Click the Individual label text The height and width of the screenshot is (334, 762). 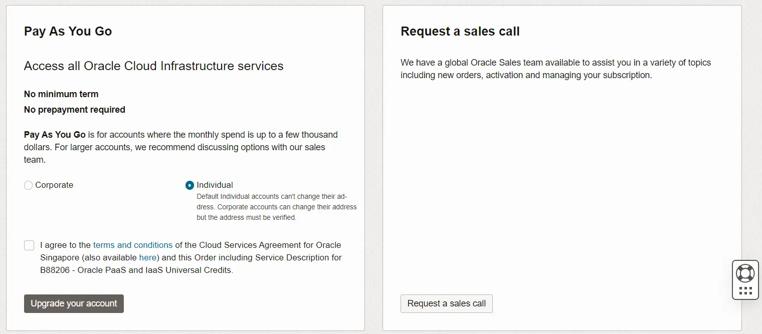215,185
